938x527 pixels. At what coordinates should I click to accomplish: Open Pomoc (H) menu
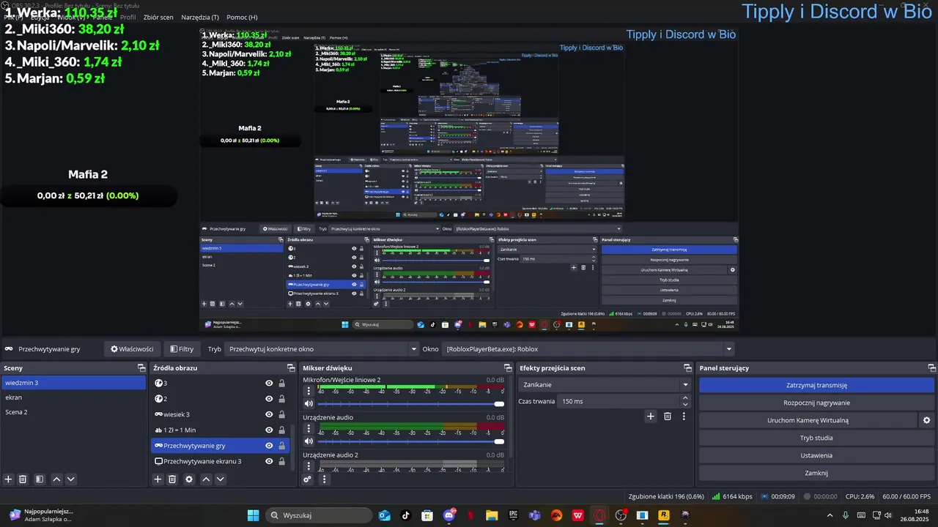point(242,17)
